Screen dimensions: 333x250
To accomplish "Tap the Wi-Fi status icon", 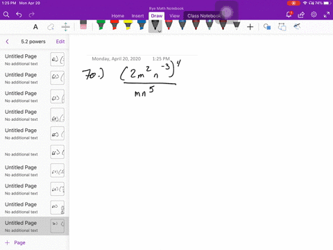I will pos(305,3).
